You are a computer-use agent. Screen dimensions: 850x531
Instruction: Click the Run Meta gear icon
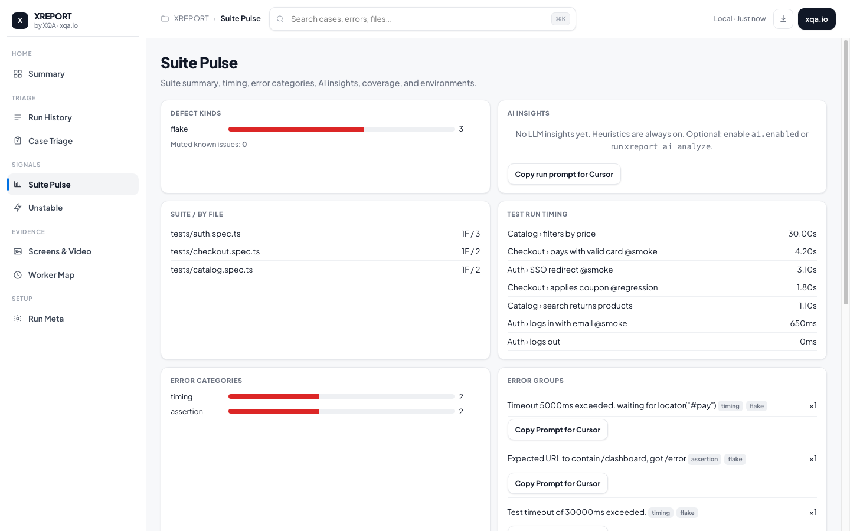tap(18, 319)
